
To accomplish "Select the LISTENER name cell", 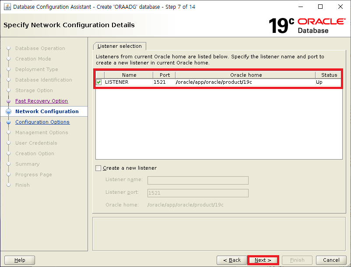I will [129, 82].
